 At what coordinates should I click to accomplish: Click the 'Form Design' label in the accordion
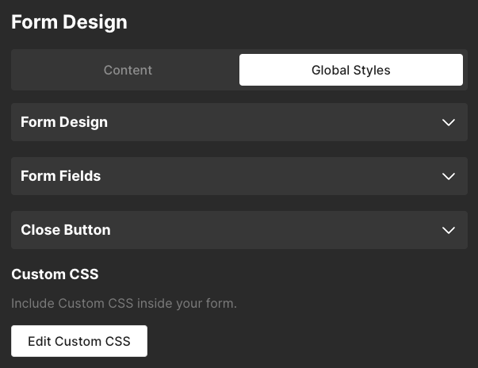click(64, 122)
